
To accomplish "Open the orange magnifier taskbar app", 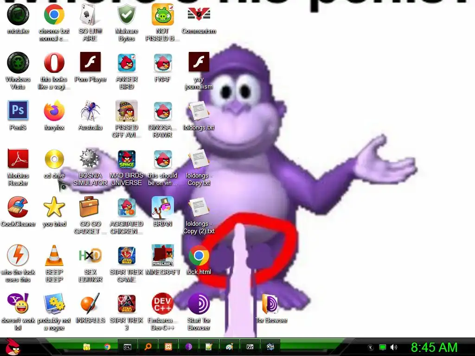I will [x=148, y=347].
